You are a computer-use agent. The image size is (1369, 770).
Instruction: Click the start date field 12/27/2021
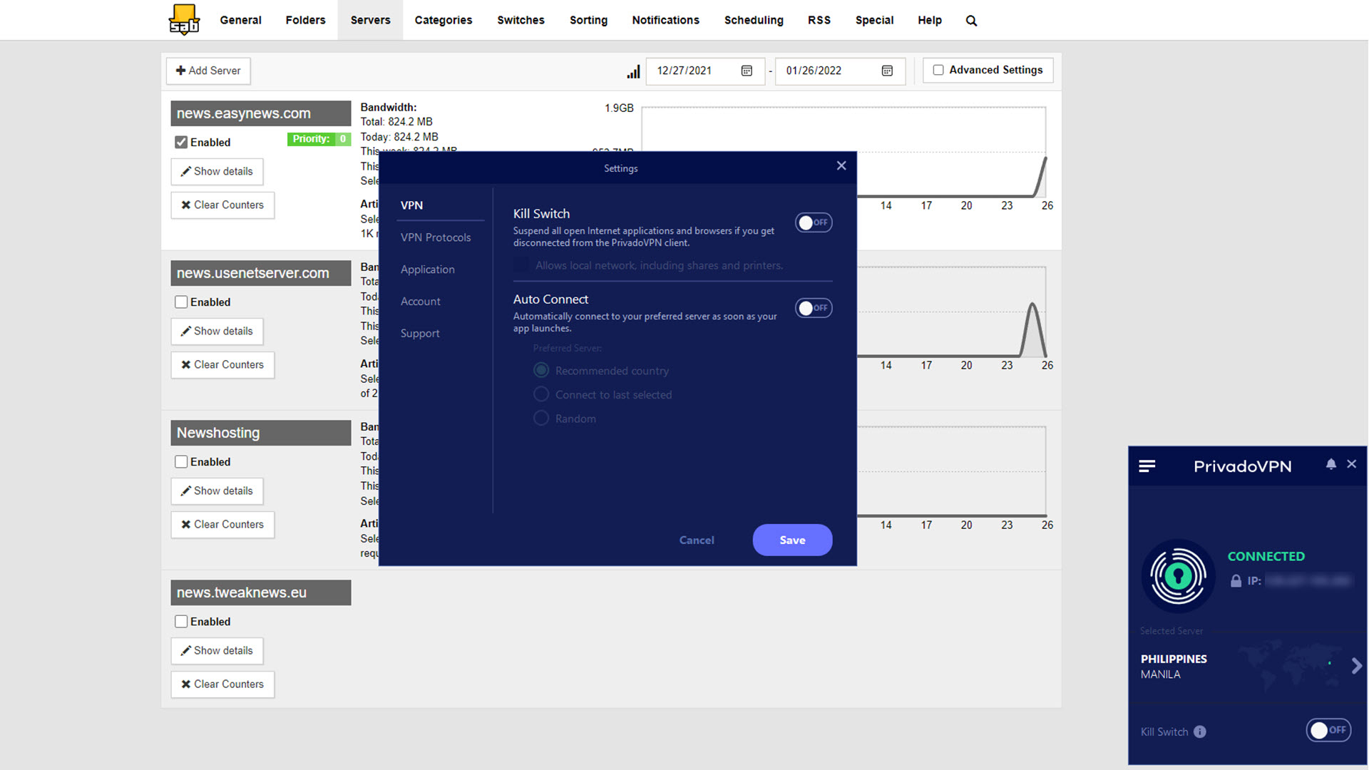click(x=705, y=71)
